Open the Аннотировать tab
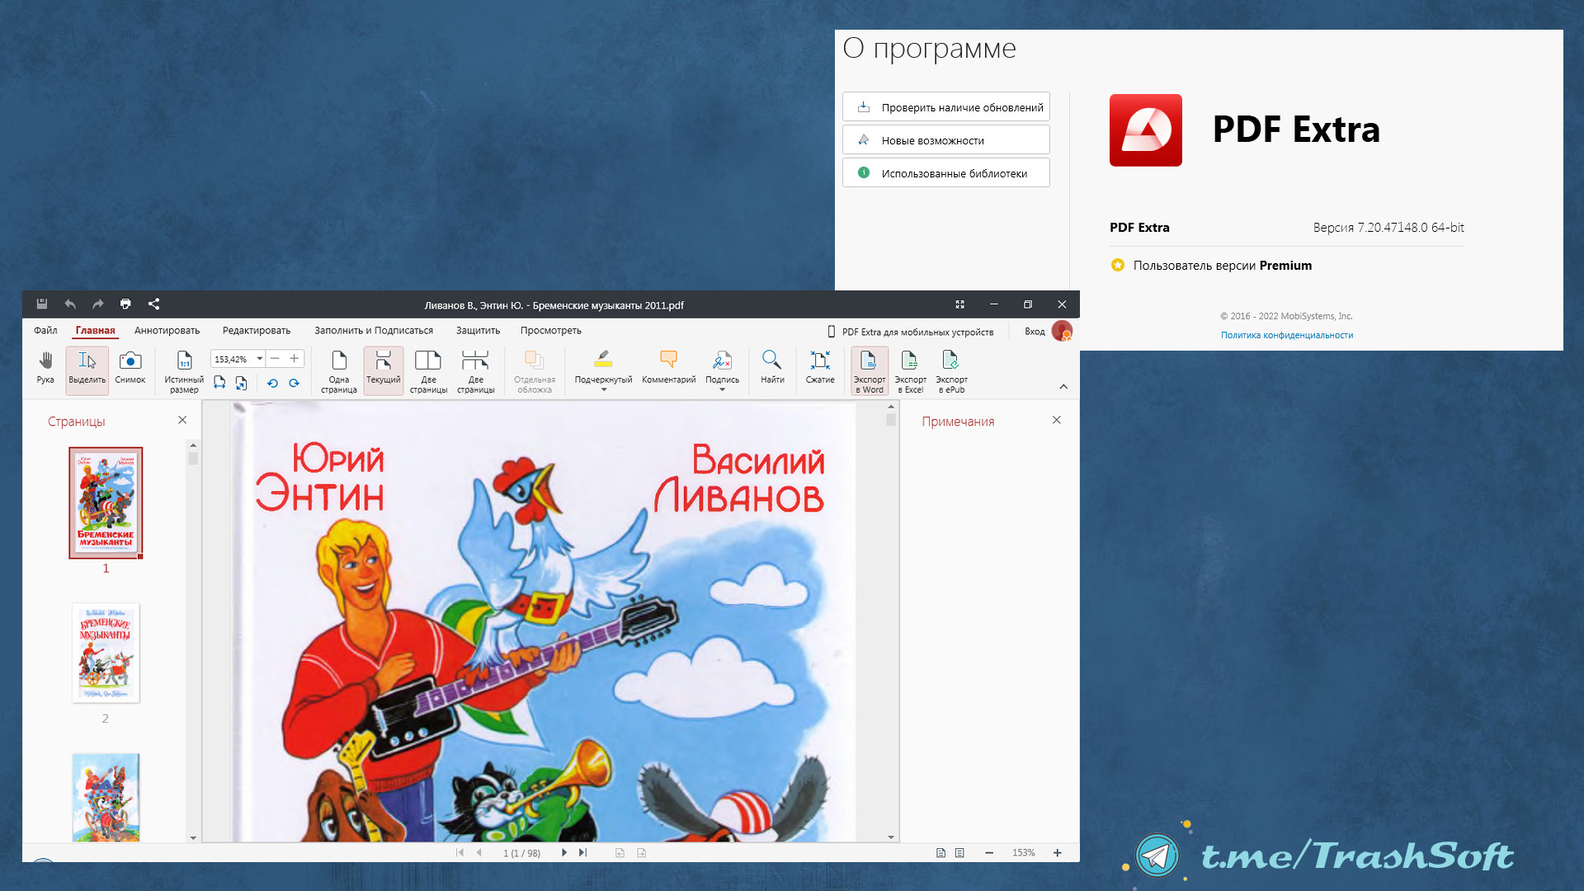Image resolution: width=1584 pixels, height=891 pixels. pyautogui.click(x=167, y=330)
